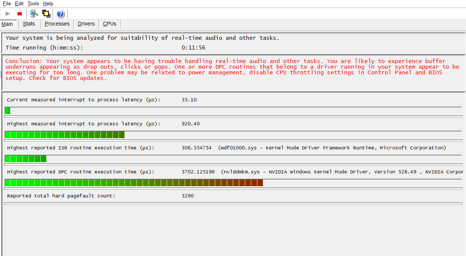
Task: Select the Main tab
Action: point(7,24)
